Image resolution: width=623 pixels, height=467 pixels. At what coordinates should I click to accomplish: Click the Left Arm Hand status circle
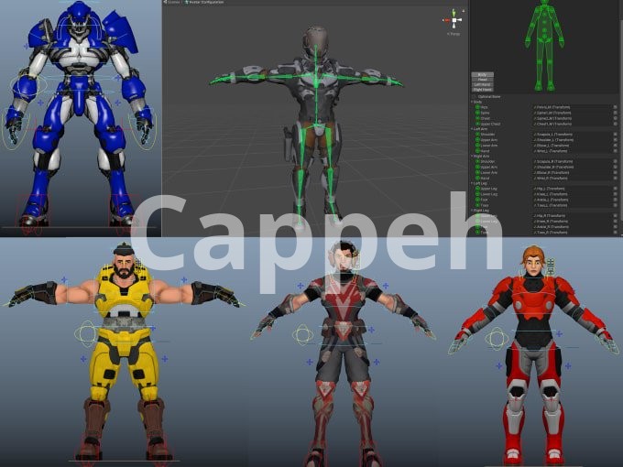pyautogui.click(x=477, y=152)
